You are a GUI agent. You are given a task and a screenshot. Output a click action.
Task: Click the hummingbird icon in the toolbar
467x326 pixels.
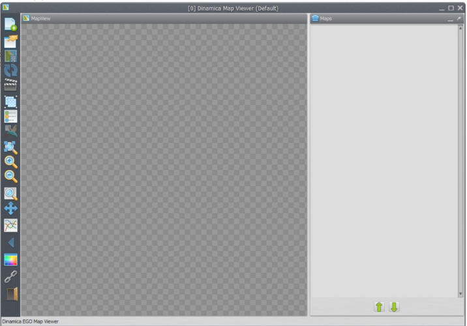(x=10, y=131)
